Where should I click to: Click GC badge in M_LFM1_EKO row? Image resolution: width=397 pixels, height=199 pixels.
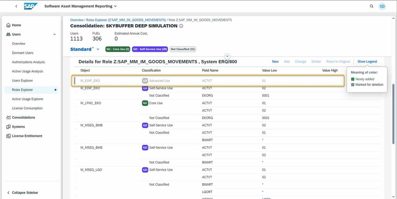(145, 103)
